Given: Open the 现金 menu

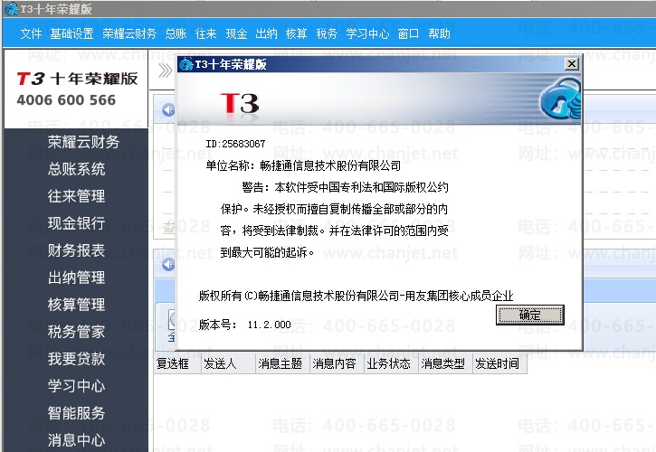Looking at the screenshot, I should coord(236,33).
